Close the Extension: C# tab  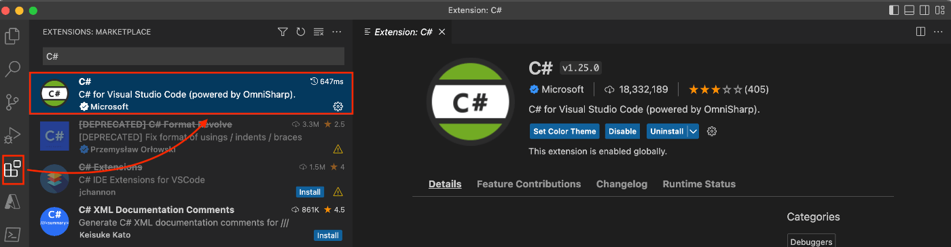pyautogui.click(x=442, y=32)
